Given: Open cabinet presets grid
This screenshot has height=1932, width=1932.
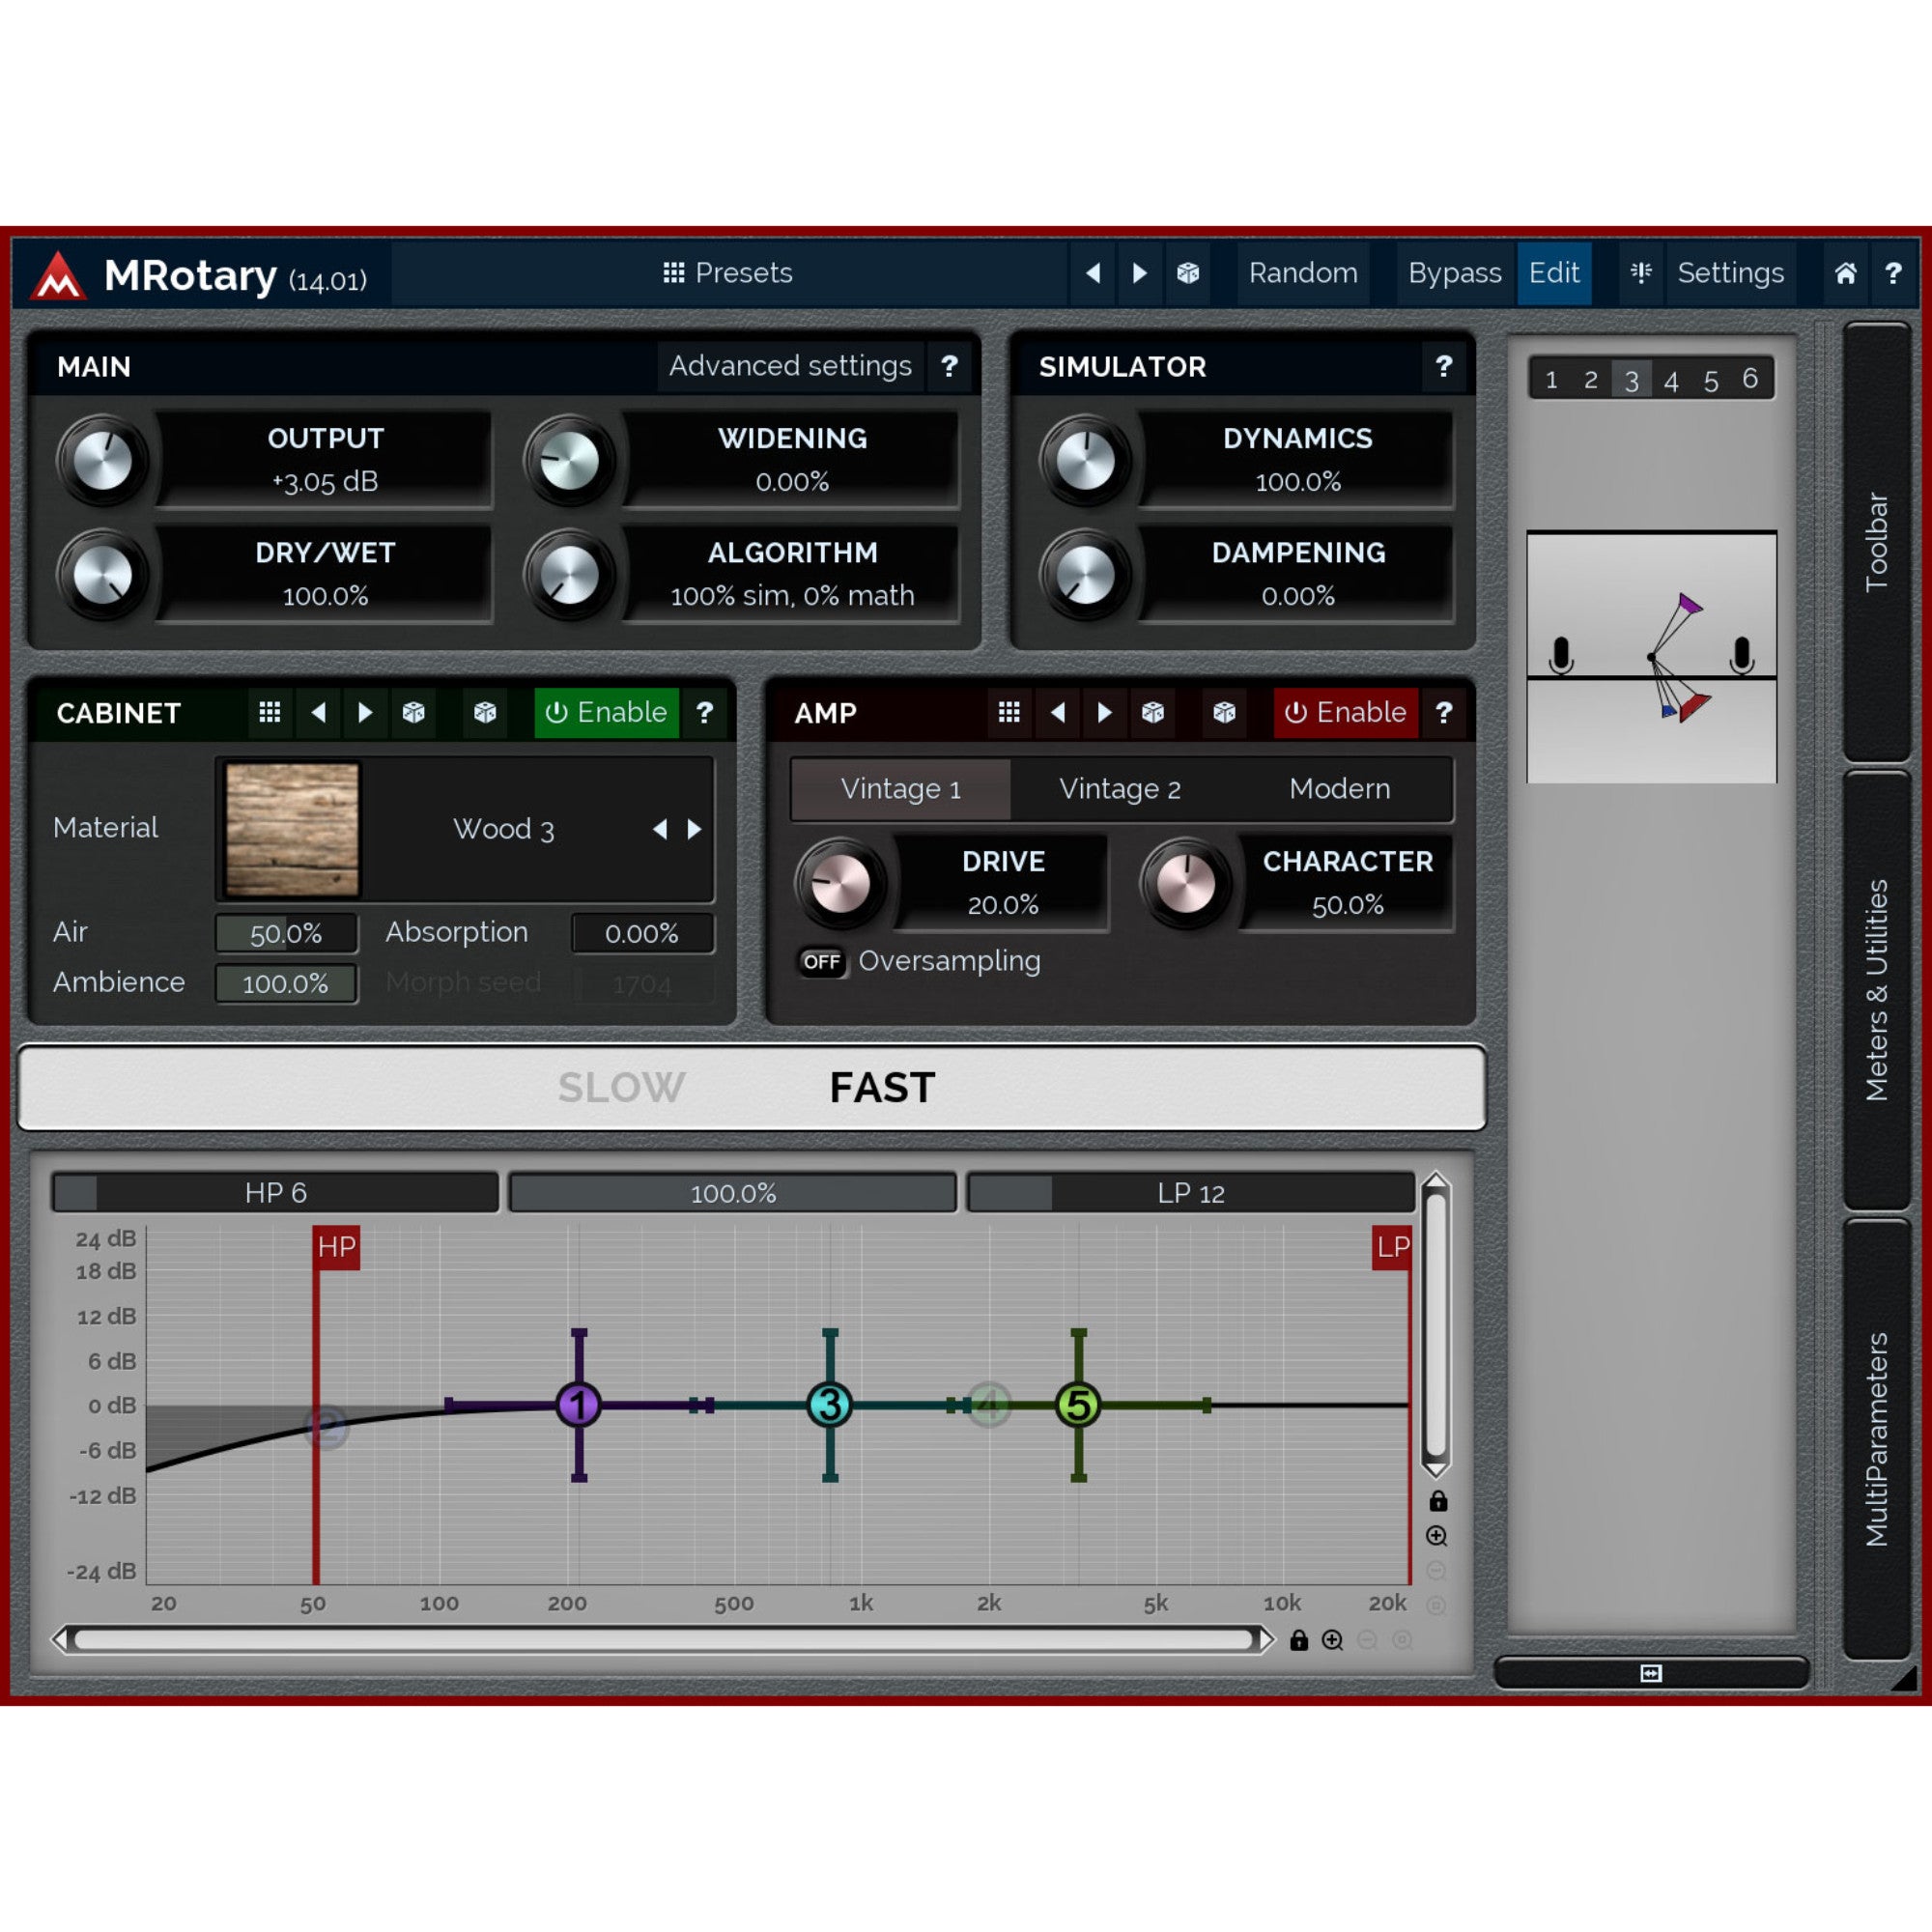Looking at the screenshot, I should click(269, 712).
